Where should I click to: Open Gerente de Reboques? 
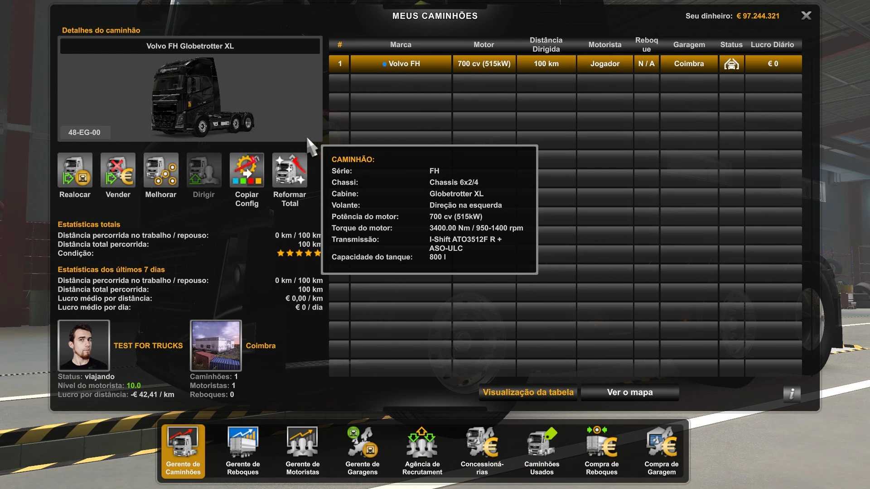tap(243, 451)
